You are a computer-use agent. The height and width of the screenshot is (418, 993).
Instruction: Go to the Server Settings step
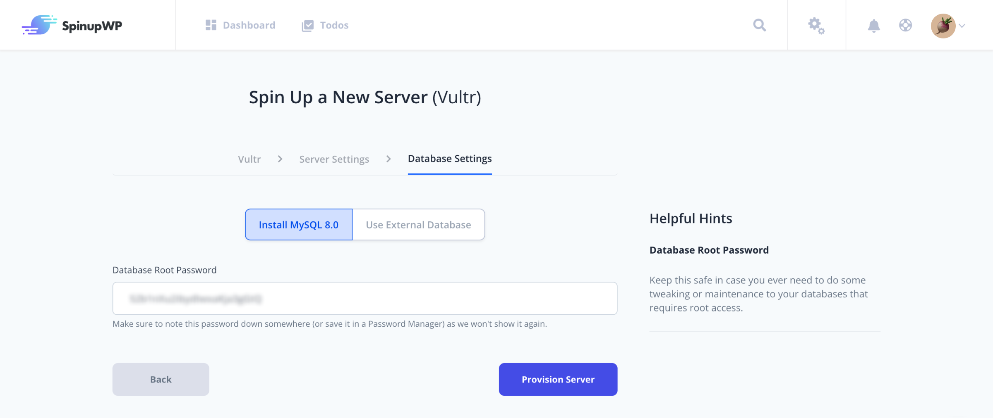tap(334, 159)
